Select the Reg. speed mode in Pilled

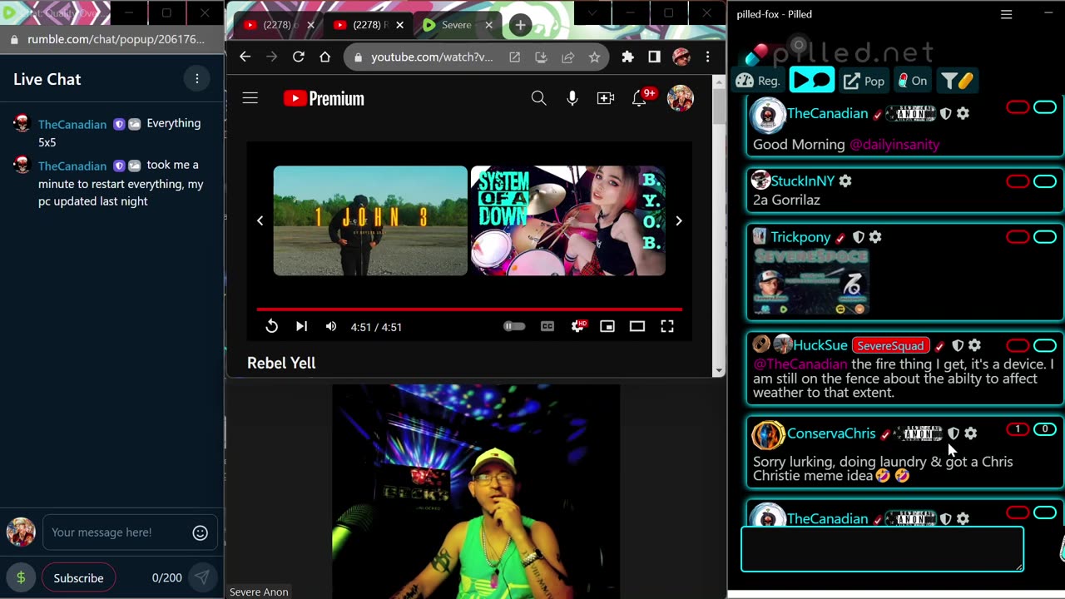758,81
